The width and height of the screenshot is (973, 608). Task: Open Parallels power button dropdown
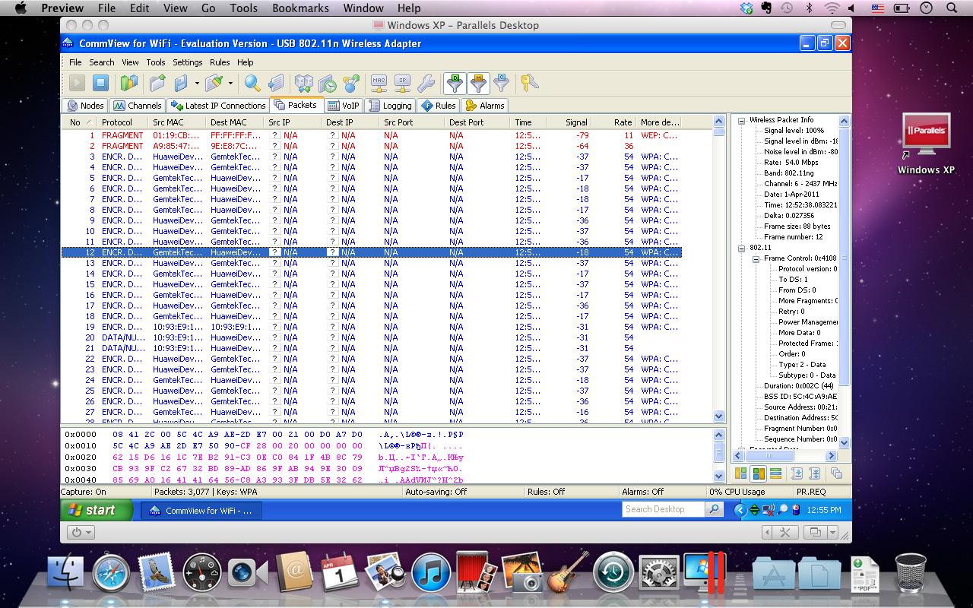(81, 533)
